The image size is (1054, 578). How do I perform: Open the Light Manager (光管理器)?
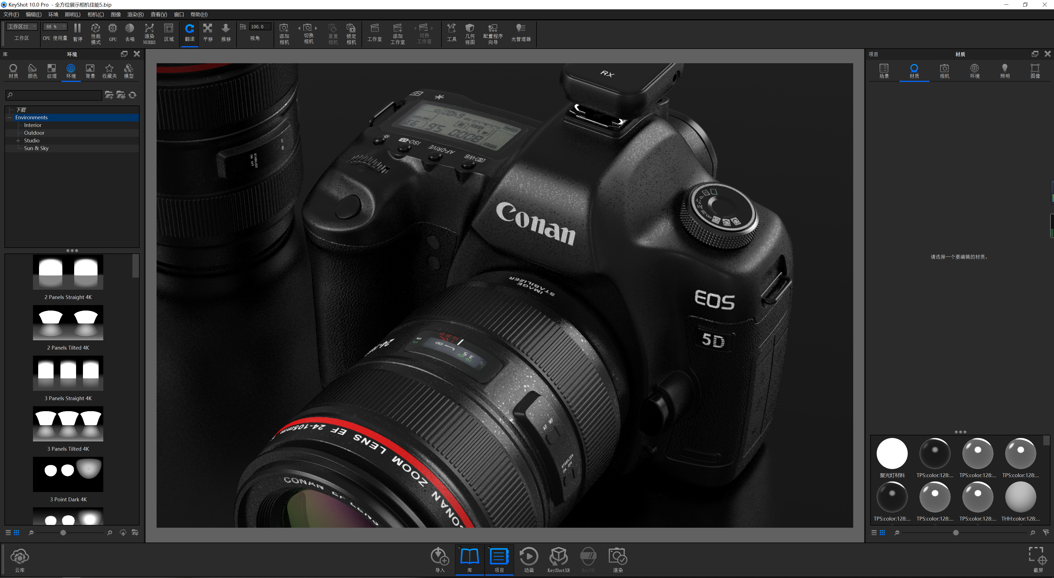[x=521, y=33]
